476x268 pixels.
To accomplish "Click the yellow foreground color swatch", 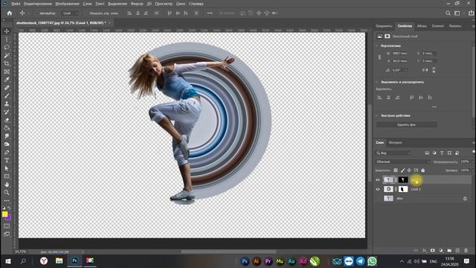I will [x=4, y=214].
